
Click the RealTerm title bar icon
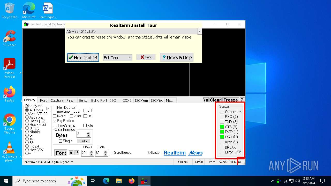pos(26,24)
